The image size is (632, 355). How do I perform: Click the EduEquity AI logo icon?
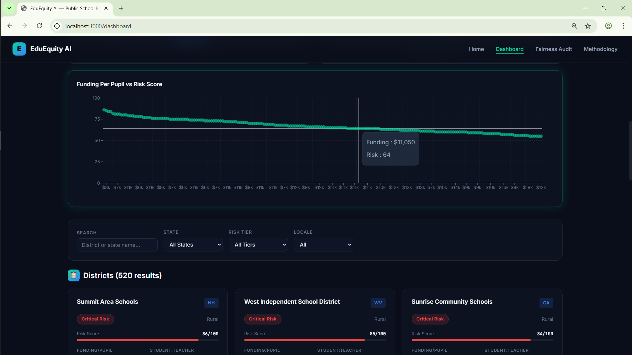click(19, 49)
